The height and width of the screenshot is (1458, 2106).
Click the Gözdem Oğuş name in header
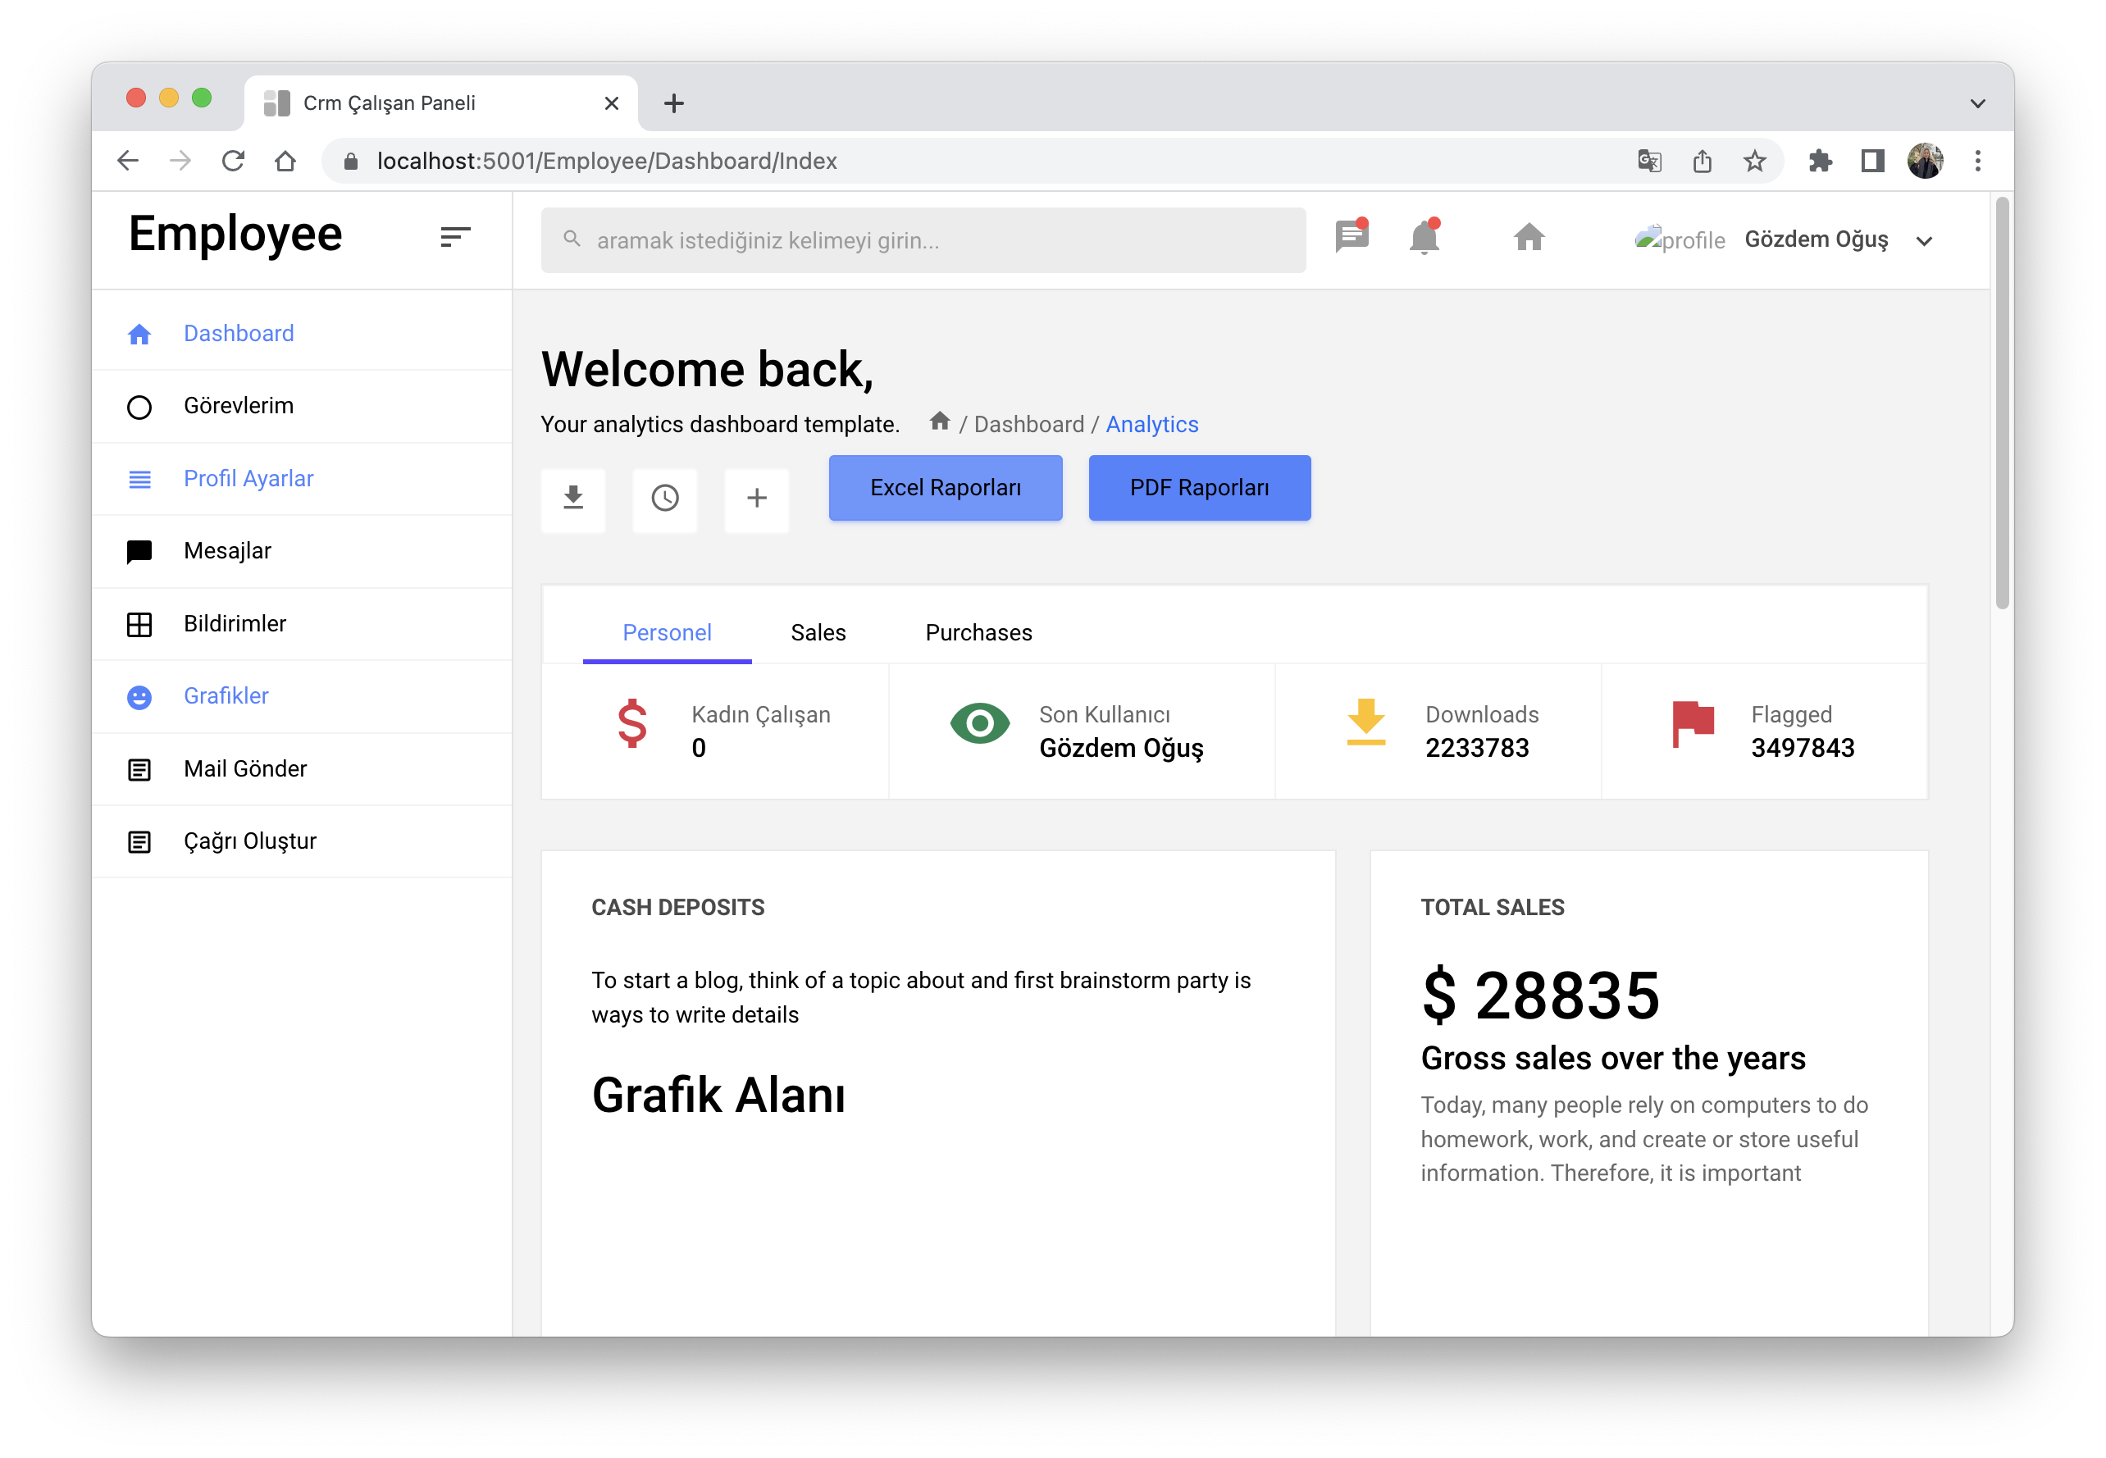tap(1817, 239)
